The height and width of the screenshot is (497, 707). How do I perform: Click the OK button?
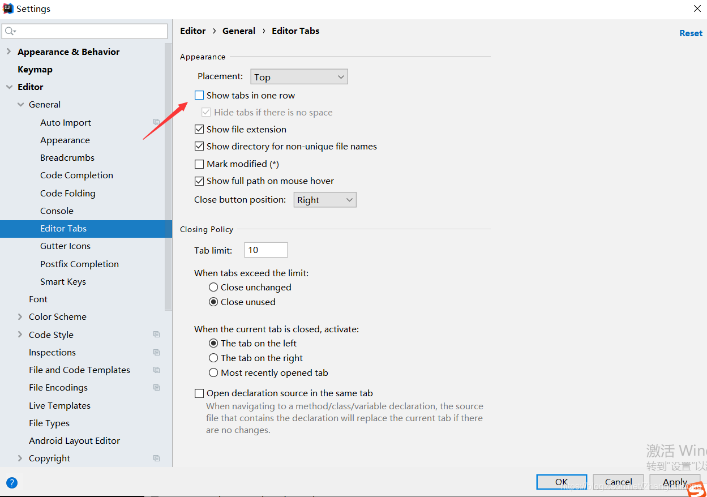tap(562, 482)
